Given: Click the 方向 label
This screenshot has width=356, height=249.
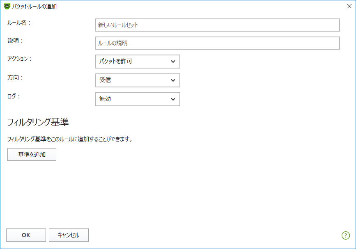Looking at the screenshot, I should point(15,78).
